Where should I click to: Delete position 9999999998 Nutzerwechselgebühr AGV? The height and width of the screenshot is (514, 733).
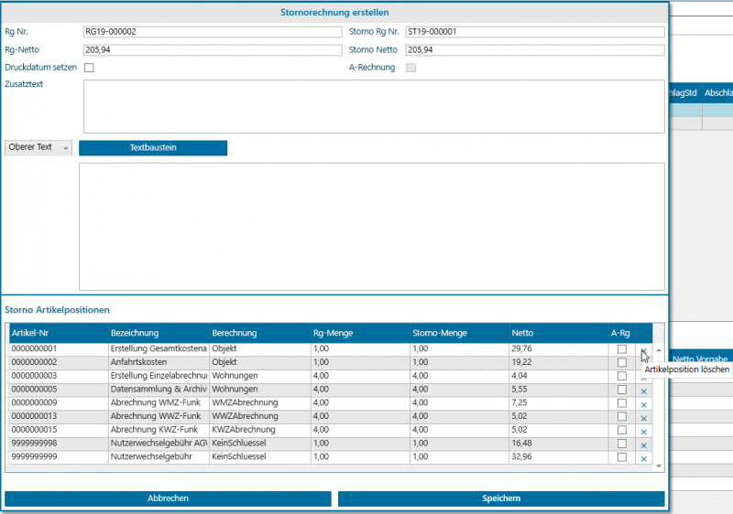644,445
